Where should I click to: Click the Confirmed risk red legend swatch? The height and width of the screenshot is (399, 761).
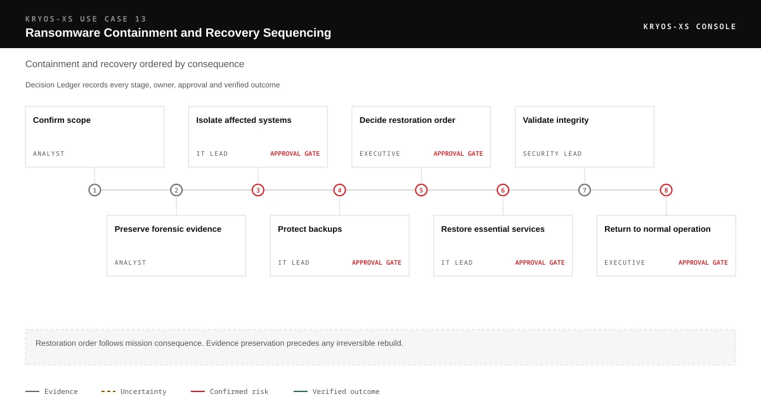198,391
